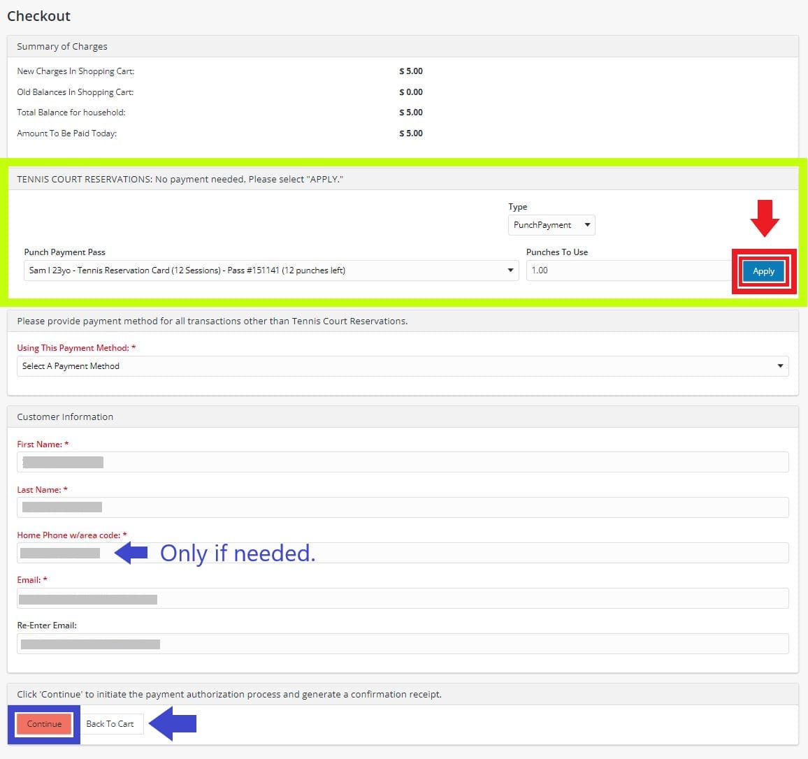Click the blue arrow beside Home Phone field
808x759 pixels.
131,553
